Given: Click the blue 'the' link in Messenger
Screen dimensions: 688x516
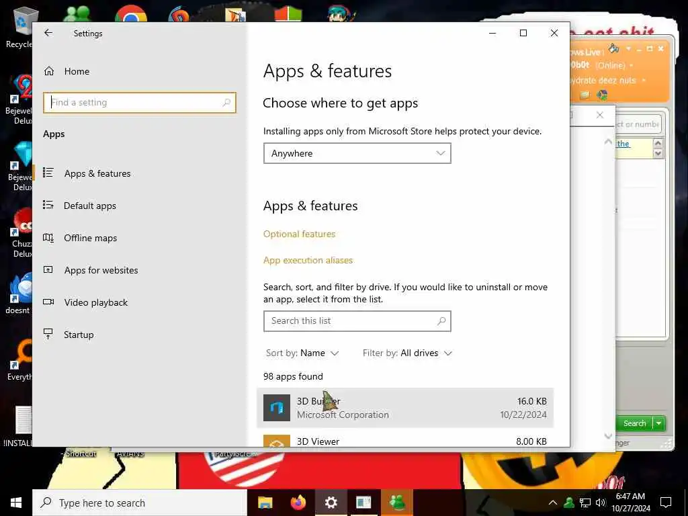Looking at the screenshot, I should click(623, 144).
